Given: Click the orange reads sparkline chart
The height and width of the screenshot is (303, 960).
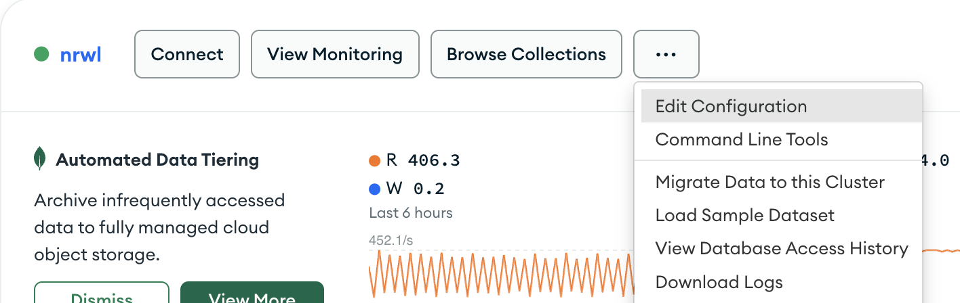Looking at the screenshot, I should (x=502, y=274).
